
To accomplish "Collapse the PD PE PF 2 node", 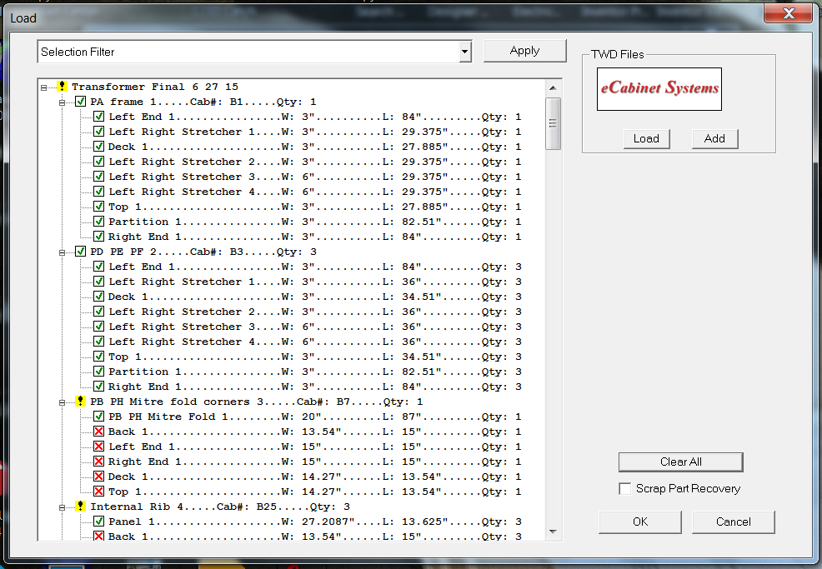I will click(62, 252).
